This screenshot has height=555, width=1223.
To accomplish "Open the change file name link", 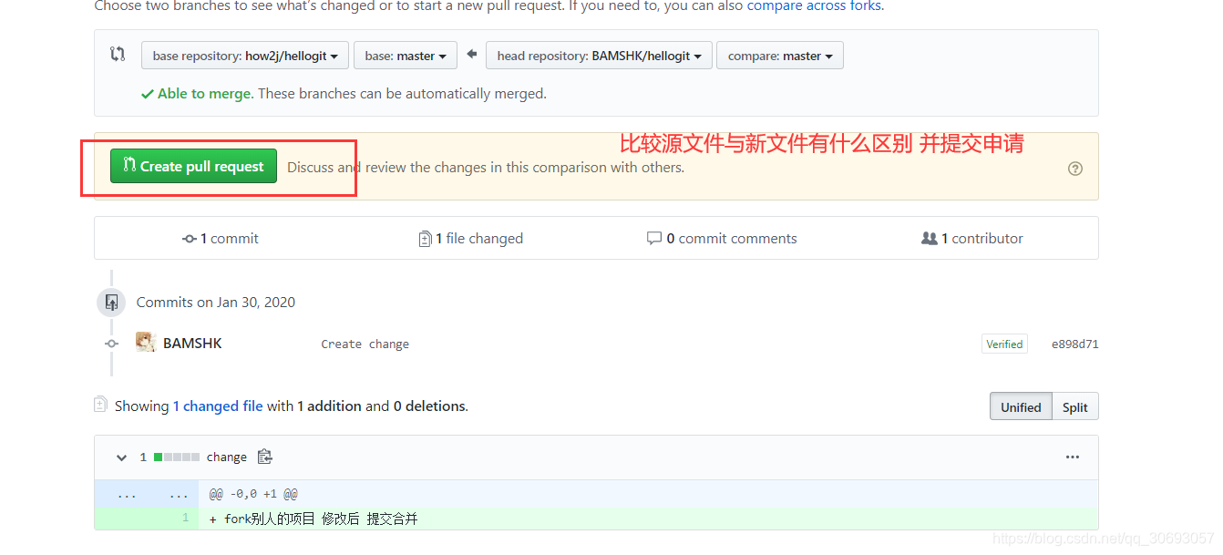I will (x=227, y=457).
